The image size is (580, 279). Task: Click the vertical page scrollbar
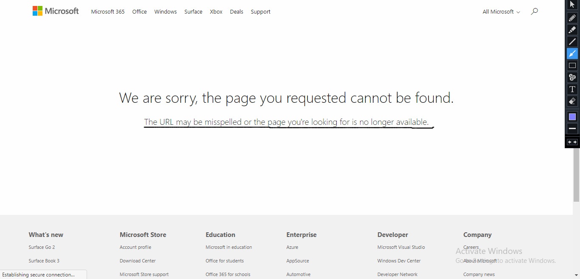pos(576,178)
